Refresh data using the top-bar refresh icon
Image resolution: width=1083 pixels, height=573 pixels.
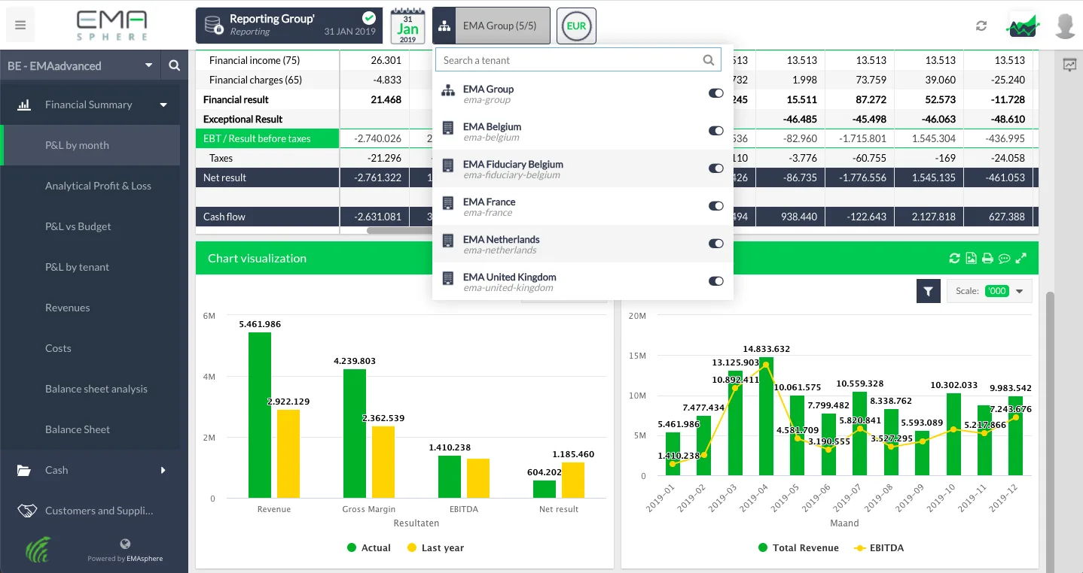981,26
